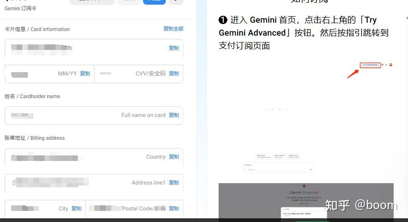408x222 pixels.
Task: Select the blurred card number field
Action: tap(94, 49)
